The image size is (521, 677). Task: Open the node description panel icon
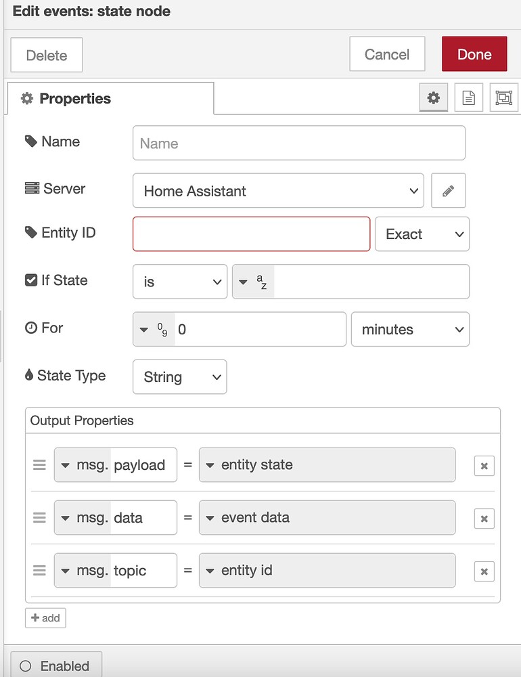click(468, 97)
